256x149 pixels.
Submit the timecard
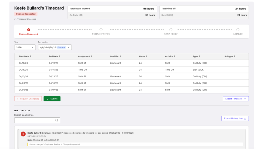pyautogui.click(x=52, y=99)
